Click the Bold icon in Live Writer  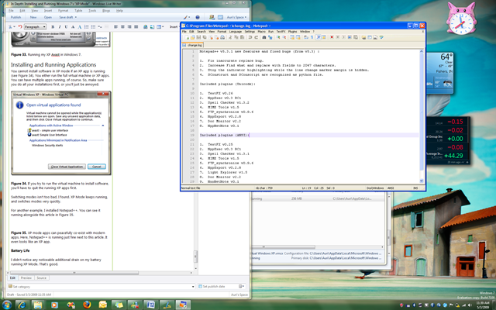point(52,26)
